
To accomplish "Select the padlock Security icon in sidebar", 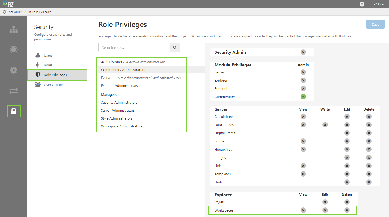I will (14, 111).
